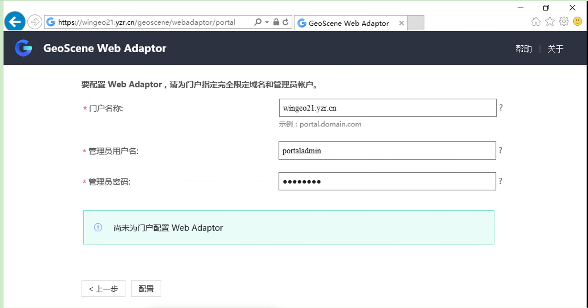Click the security padlock icon

pos(276,22)
